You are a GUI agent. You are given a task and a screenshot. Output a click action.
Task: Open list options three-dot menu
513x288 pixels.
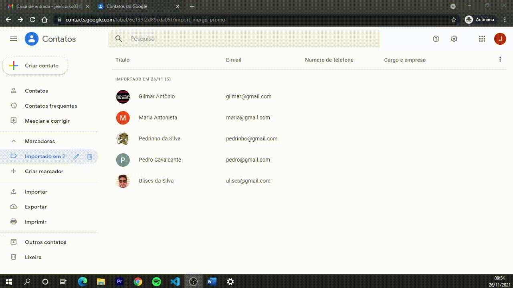(500, 59)
